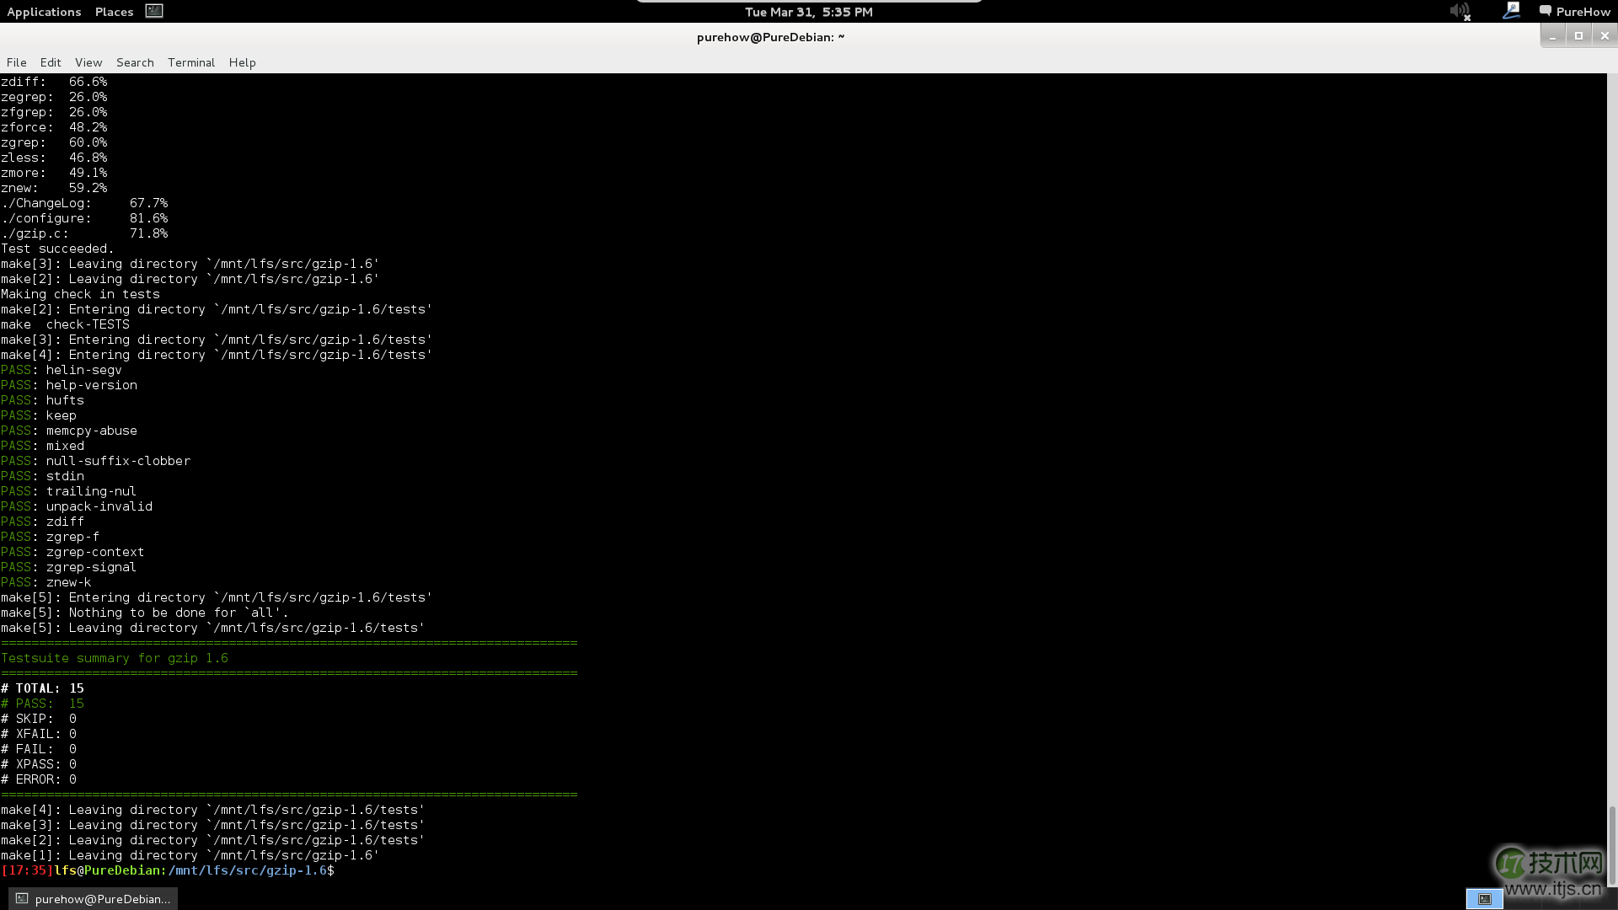Click 'PASS: unpack-invalid' line

[x=77, y=506]
